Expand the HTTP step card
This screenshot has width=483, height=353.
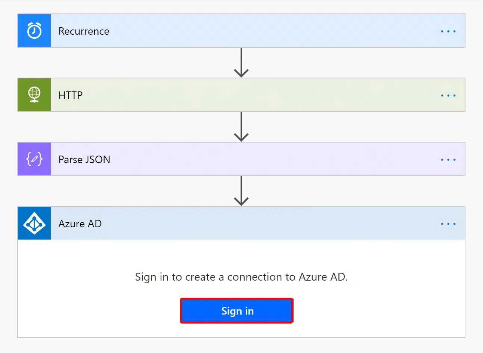coord(241,95)
